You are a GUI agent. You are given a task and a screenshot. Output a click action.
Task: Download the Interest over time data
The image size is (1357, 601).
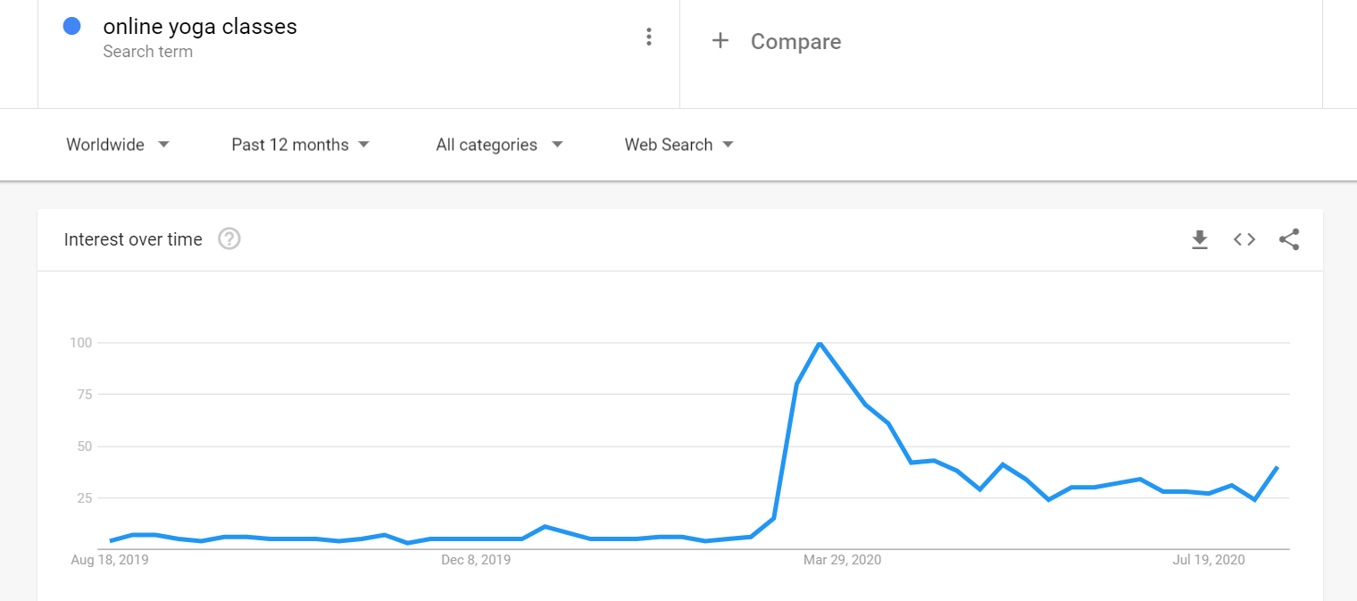pos(1200,239)
